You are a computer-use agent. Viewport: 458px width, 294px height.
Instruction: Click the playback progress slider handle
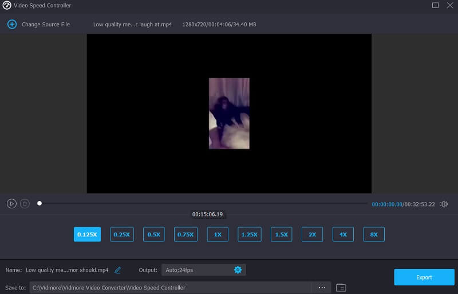[x=40, y=203]
